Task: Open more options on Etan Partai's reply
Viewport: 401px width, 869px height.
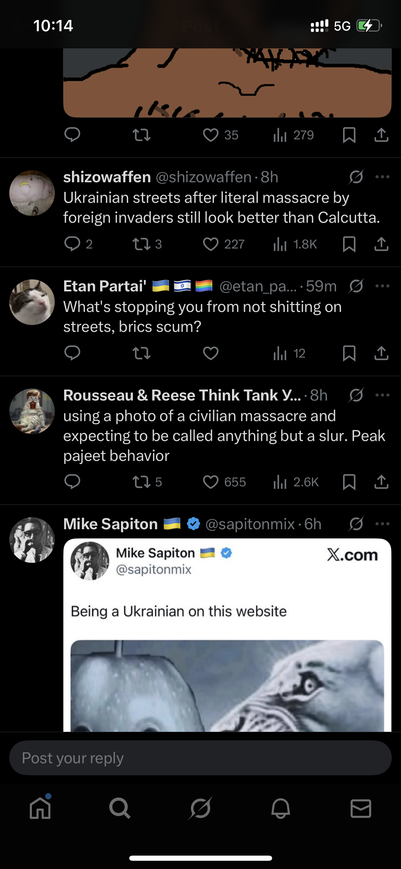Action: point(382,286)
